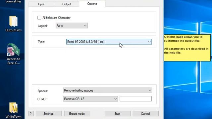Screen dimensions: 212x119
Task: Click the Cancel button
Action: (146, 114)
